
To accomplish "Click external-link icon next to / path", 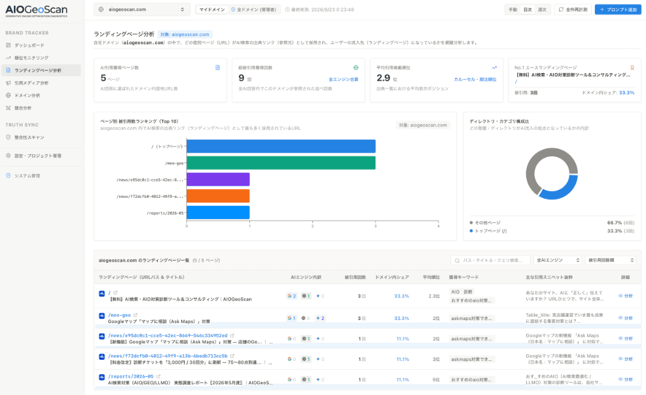I will (115, 293).
